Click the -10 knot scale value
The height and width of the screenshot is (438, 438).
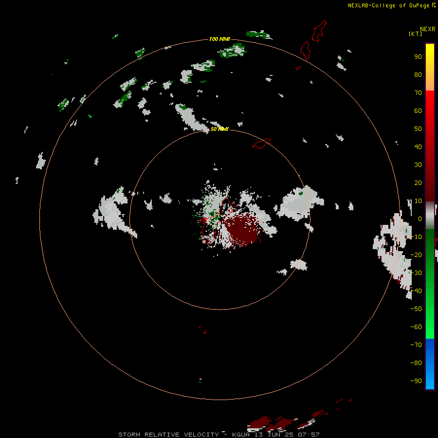tap(416, 237)
